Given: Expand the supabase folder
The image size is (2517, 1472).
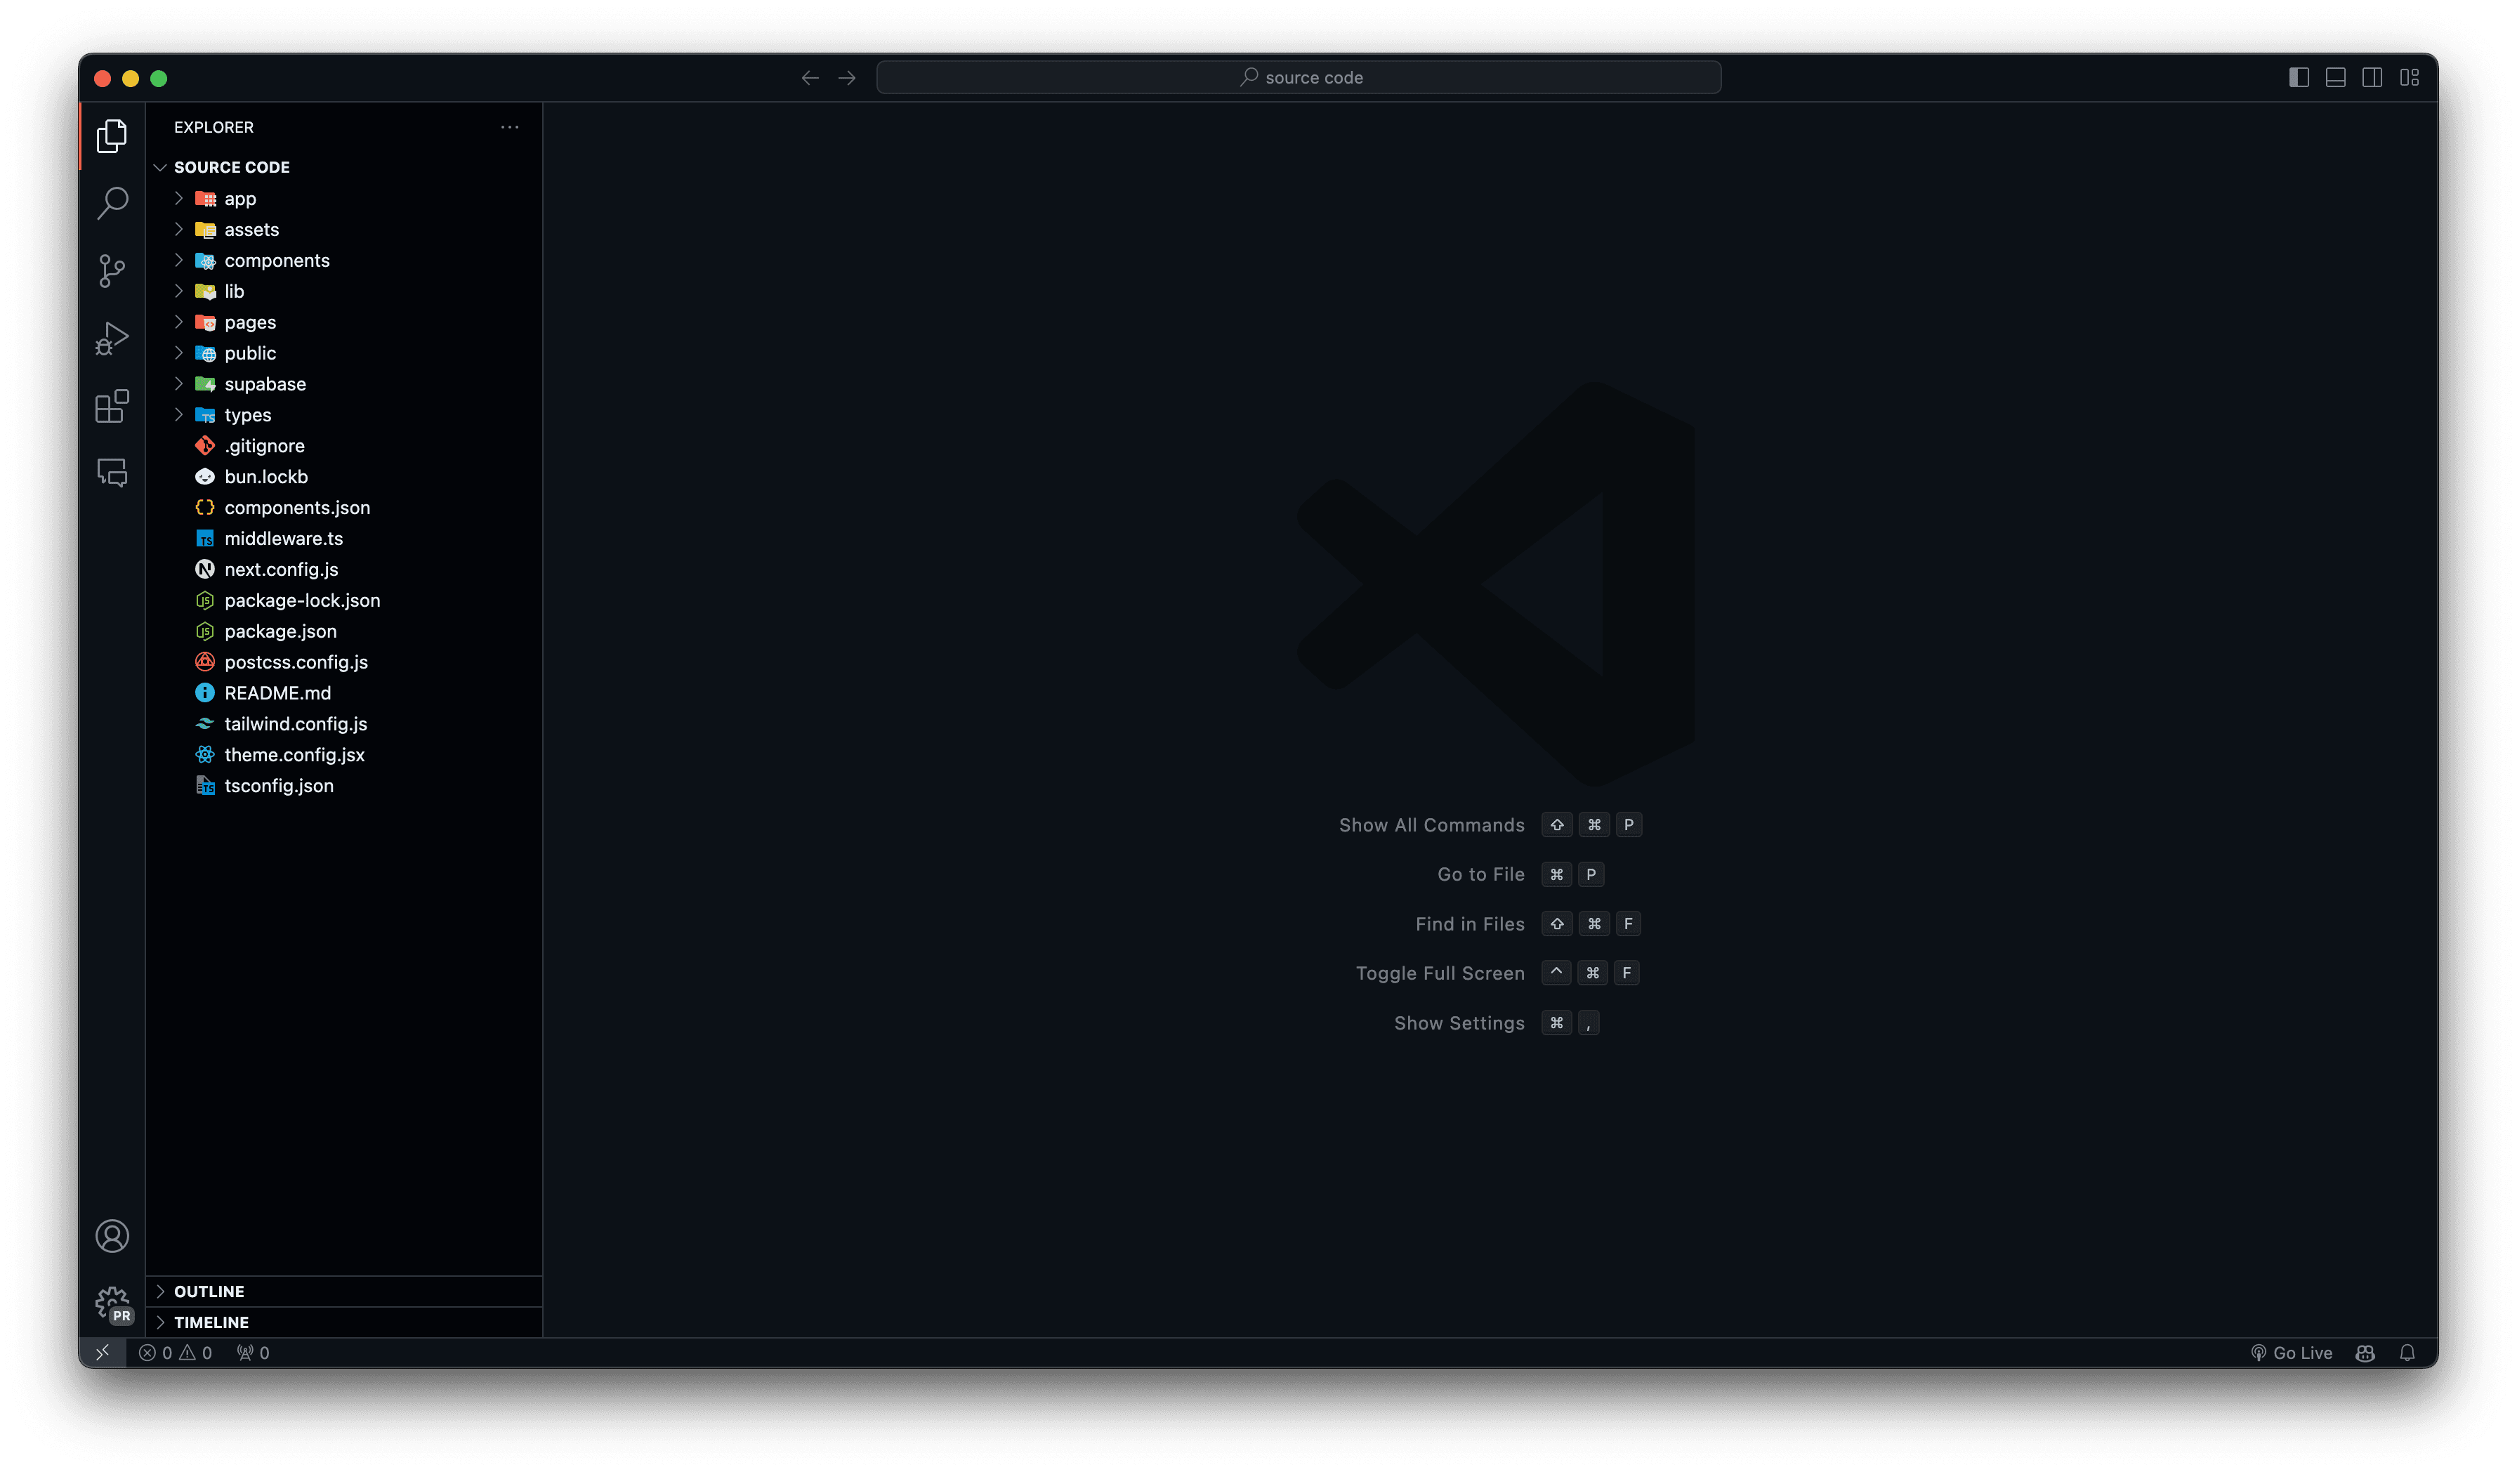Looking at the screenshot, I should click(x=343, y=384).
